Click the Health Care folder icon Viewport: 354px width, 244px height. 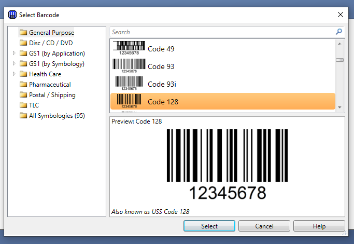tap(23, 74)
